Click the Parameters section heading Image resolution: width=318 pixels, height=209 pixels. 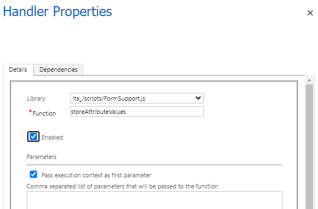[41, 157]
